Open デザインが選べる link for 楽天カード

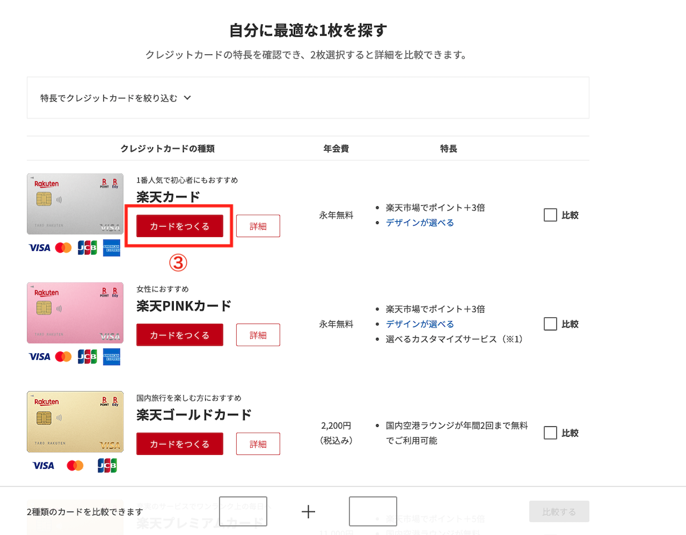[420, 223]
